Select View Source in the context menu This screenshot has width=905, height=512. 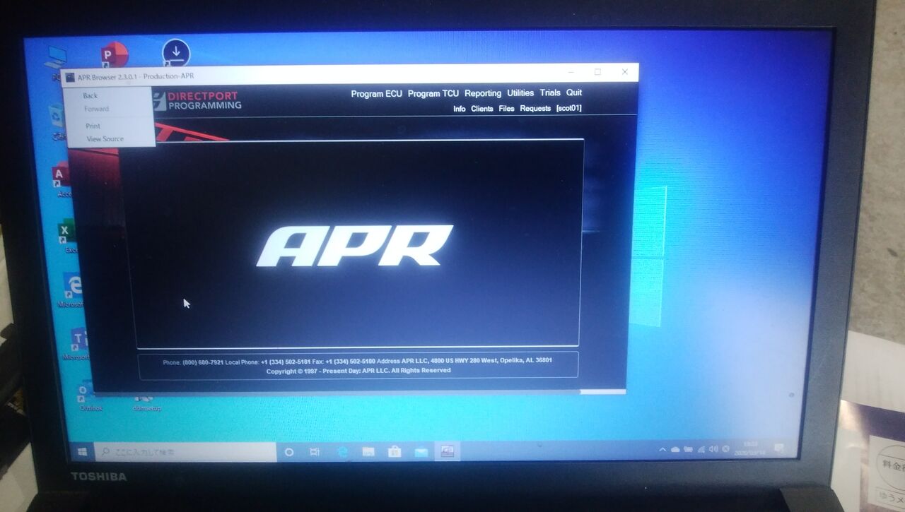pos(105,139)
